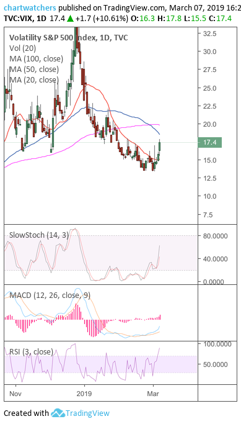This screenshot has height=424, width=241.
Task: Click the 2019 marker on time axis
Action: tap(84, 393)
